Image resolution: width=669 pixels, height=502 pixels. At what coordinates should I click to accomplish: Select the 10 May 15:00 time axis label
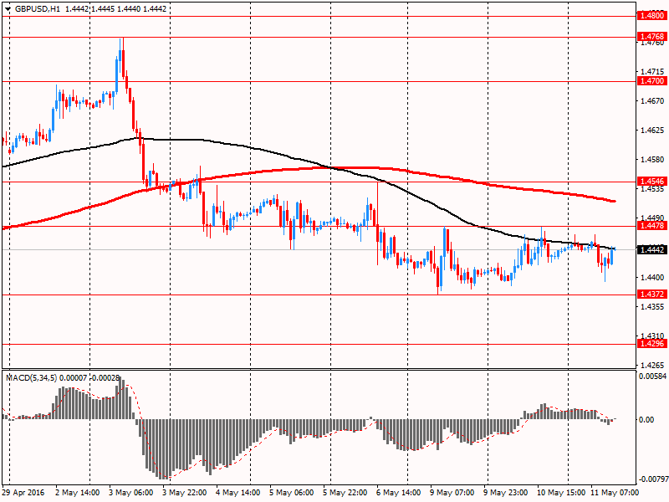pyautogui.click(x=560, y=492)
